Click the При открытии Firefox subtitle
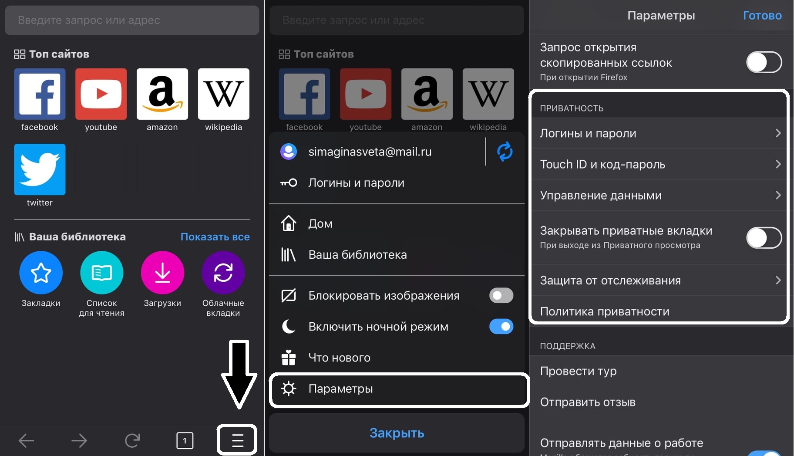Viewport: 794px width, 456px height. (583, 78)
